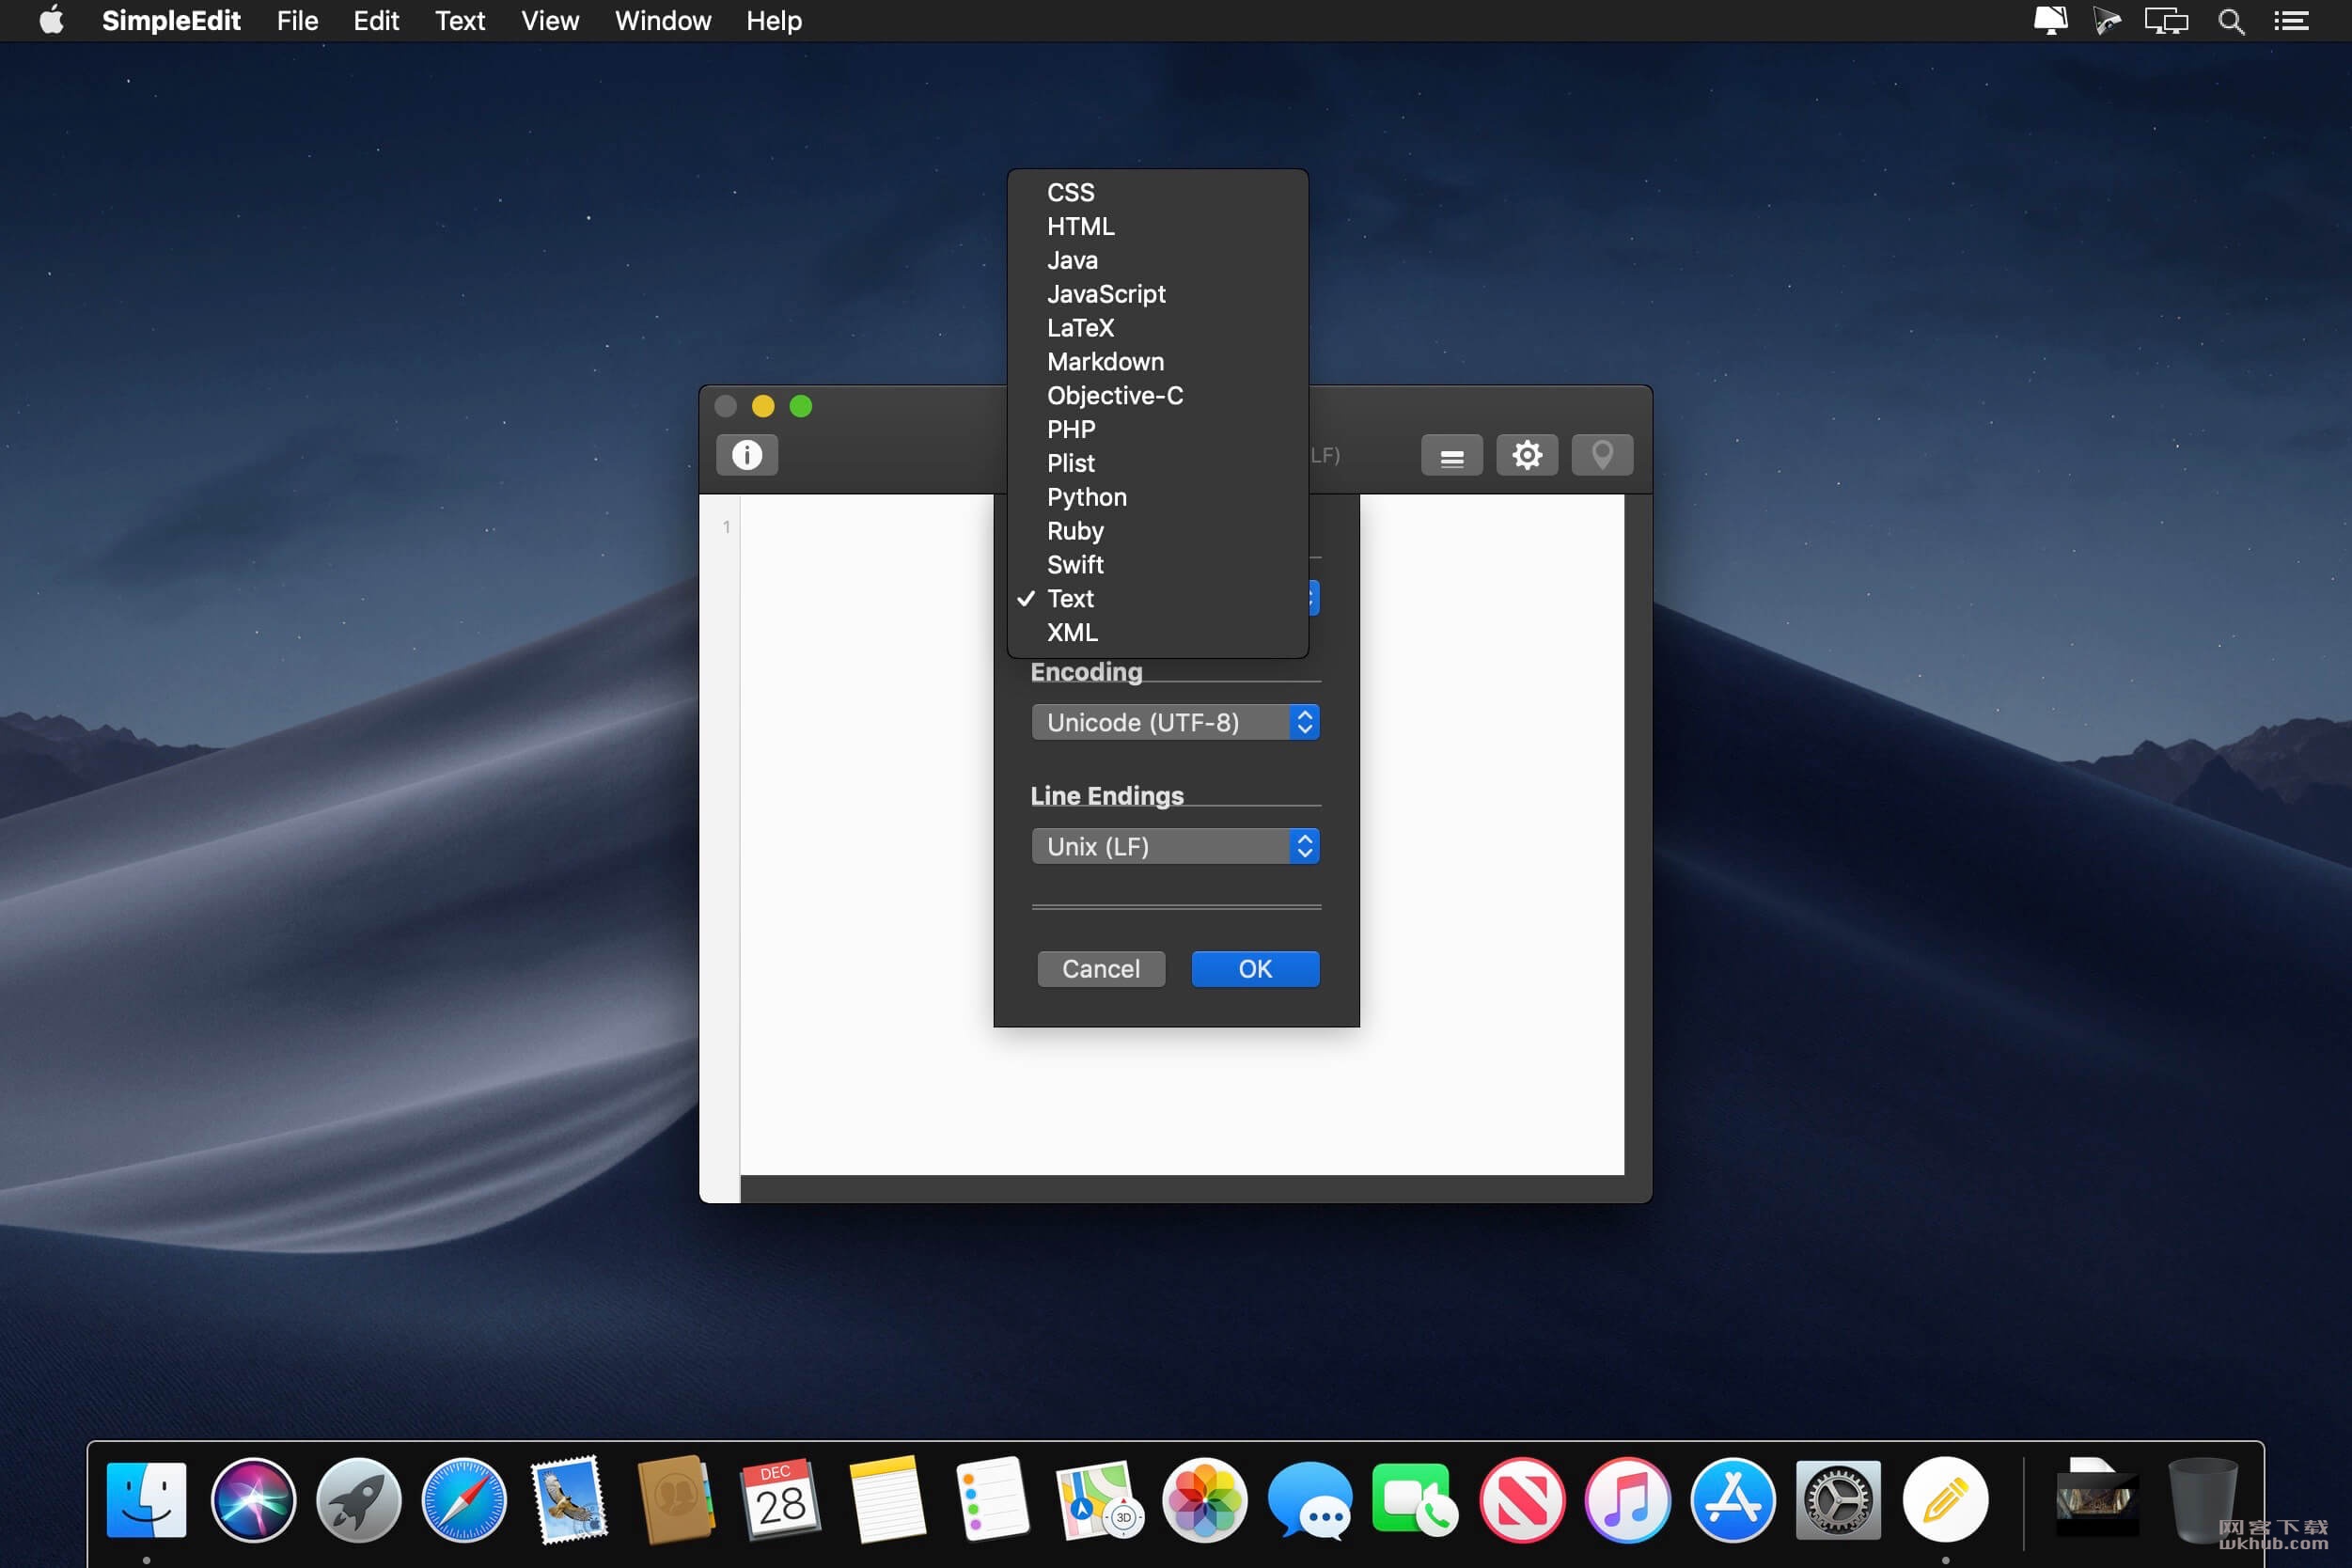This screenshot has height=1568, width=2352.
Task: Open Maps in the Dock
Action: click(x=1098, y=1499)
